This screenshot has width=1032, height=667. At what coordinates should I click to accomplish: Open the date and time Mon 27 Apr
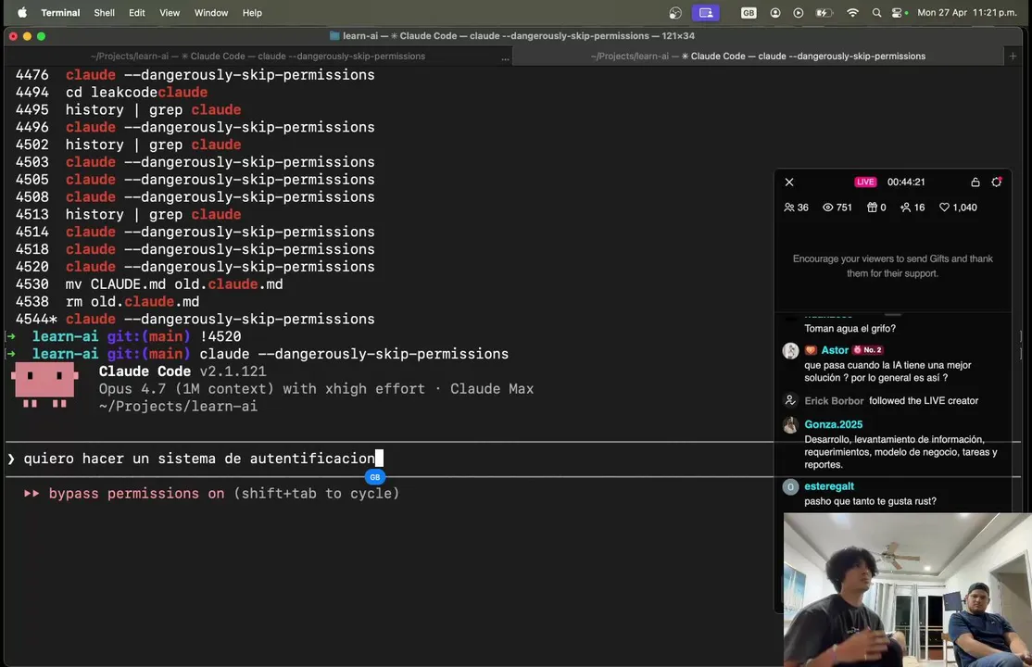(x=967, y=13)
